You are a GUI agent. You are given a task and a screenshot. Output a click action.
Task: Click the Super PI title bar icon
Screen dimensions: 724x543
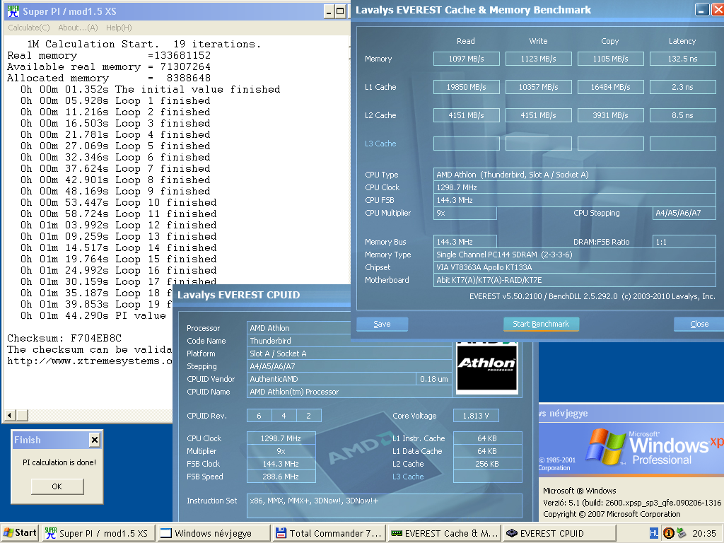coord(13,11)
